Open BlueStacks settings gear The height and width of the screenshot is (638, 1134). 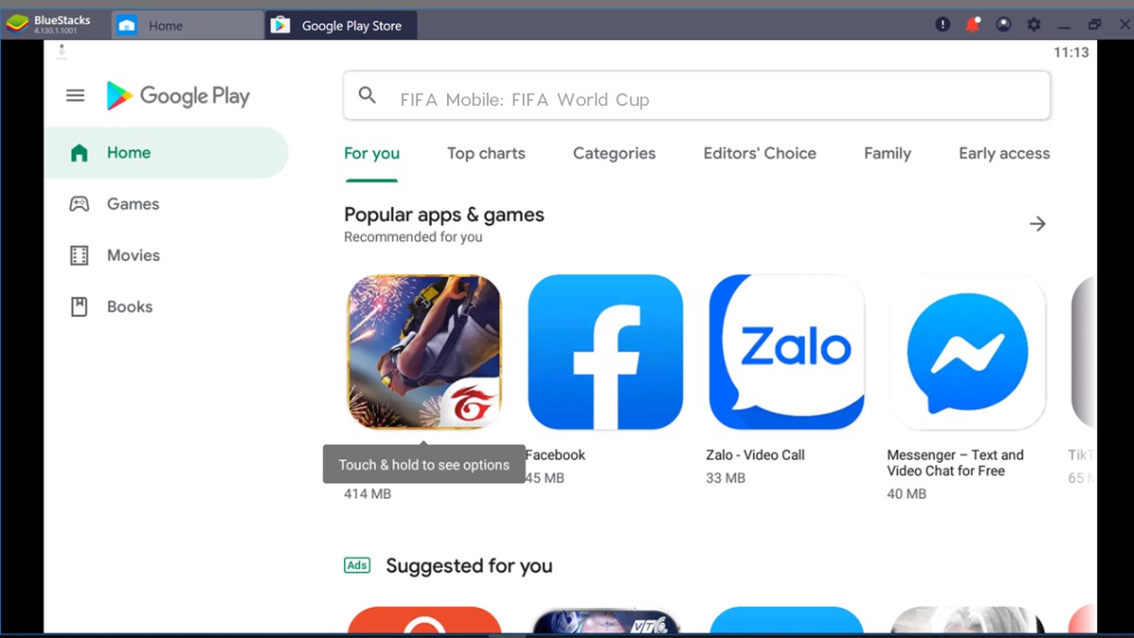[x=1034, y=25]
